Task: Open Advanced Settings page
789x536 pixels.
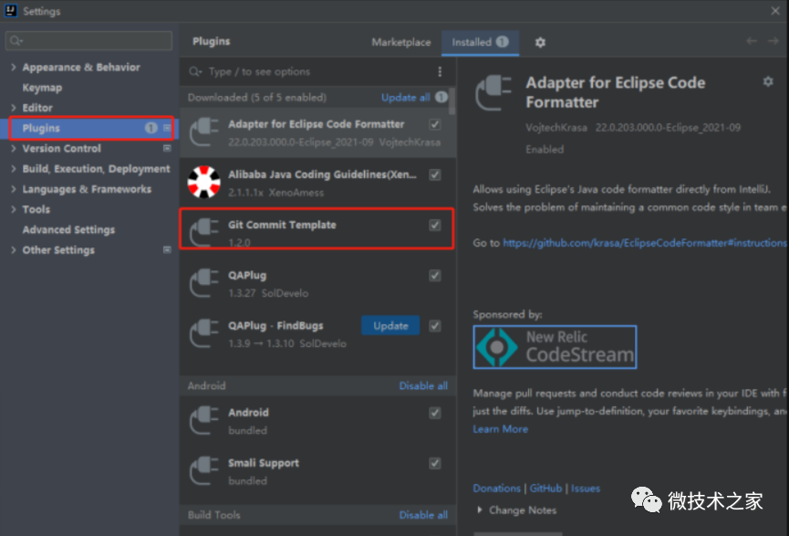Action: (68, 230)
